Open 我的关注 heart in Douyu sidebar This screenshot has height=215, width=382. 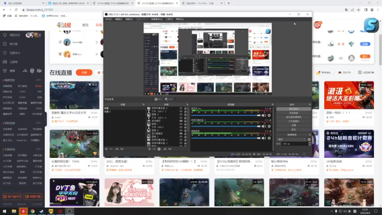pyautogui.click(x=5, y=35)
